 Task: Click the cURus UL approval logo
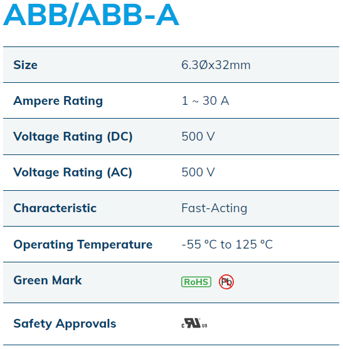point(194,323)
